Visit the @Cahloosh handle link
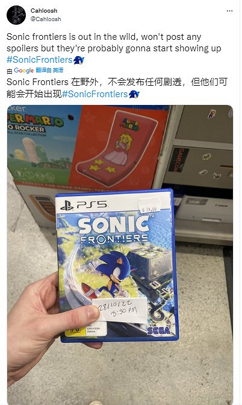Viewport: 242px width, 405px height. point(46,19)
